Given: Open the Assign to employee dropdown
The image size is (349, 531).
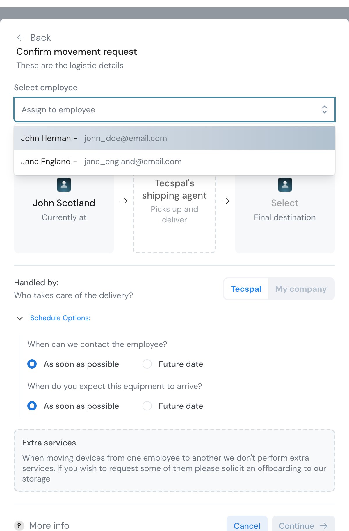Looking at the screenshot, I should click(x=174, y=109).
